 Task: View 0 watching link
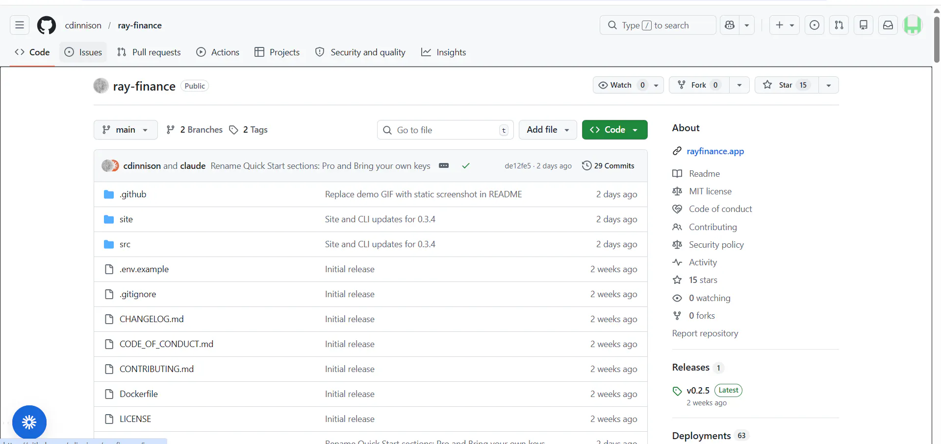(709, 298)
